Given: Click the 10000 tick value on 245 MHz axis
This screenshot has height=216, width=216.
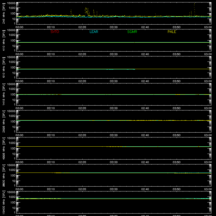Looking at the screenshot, I should point(11,3).
